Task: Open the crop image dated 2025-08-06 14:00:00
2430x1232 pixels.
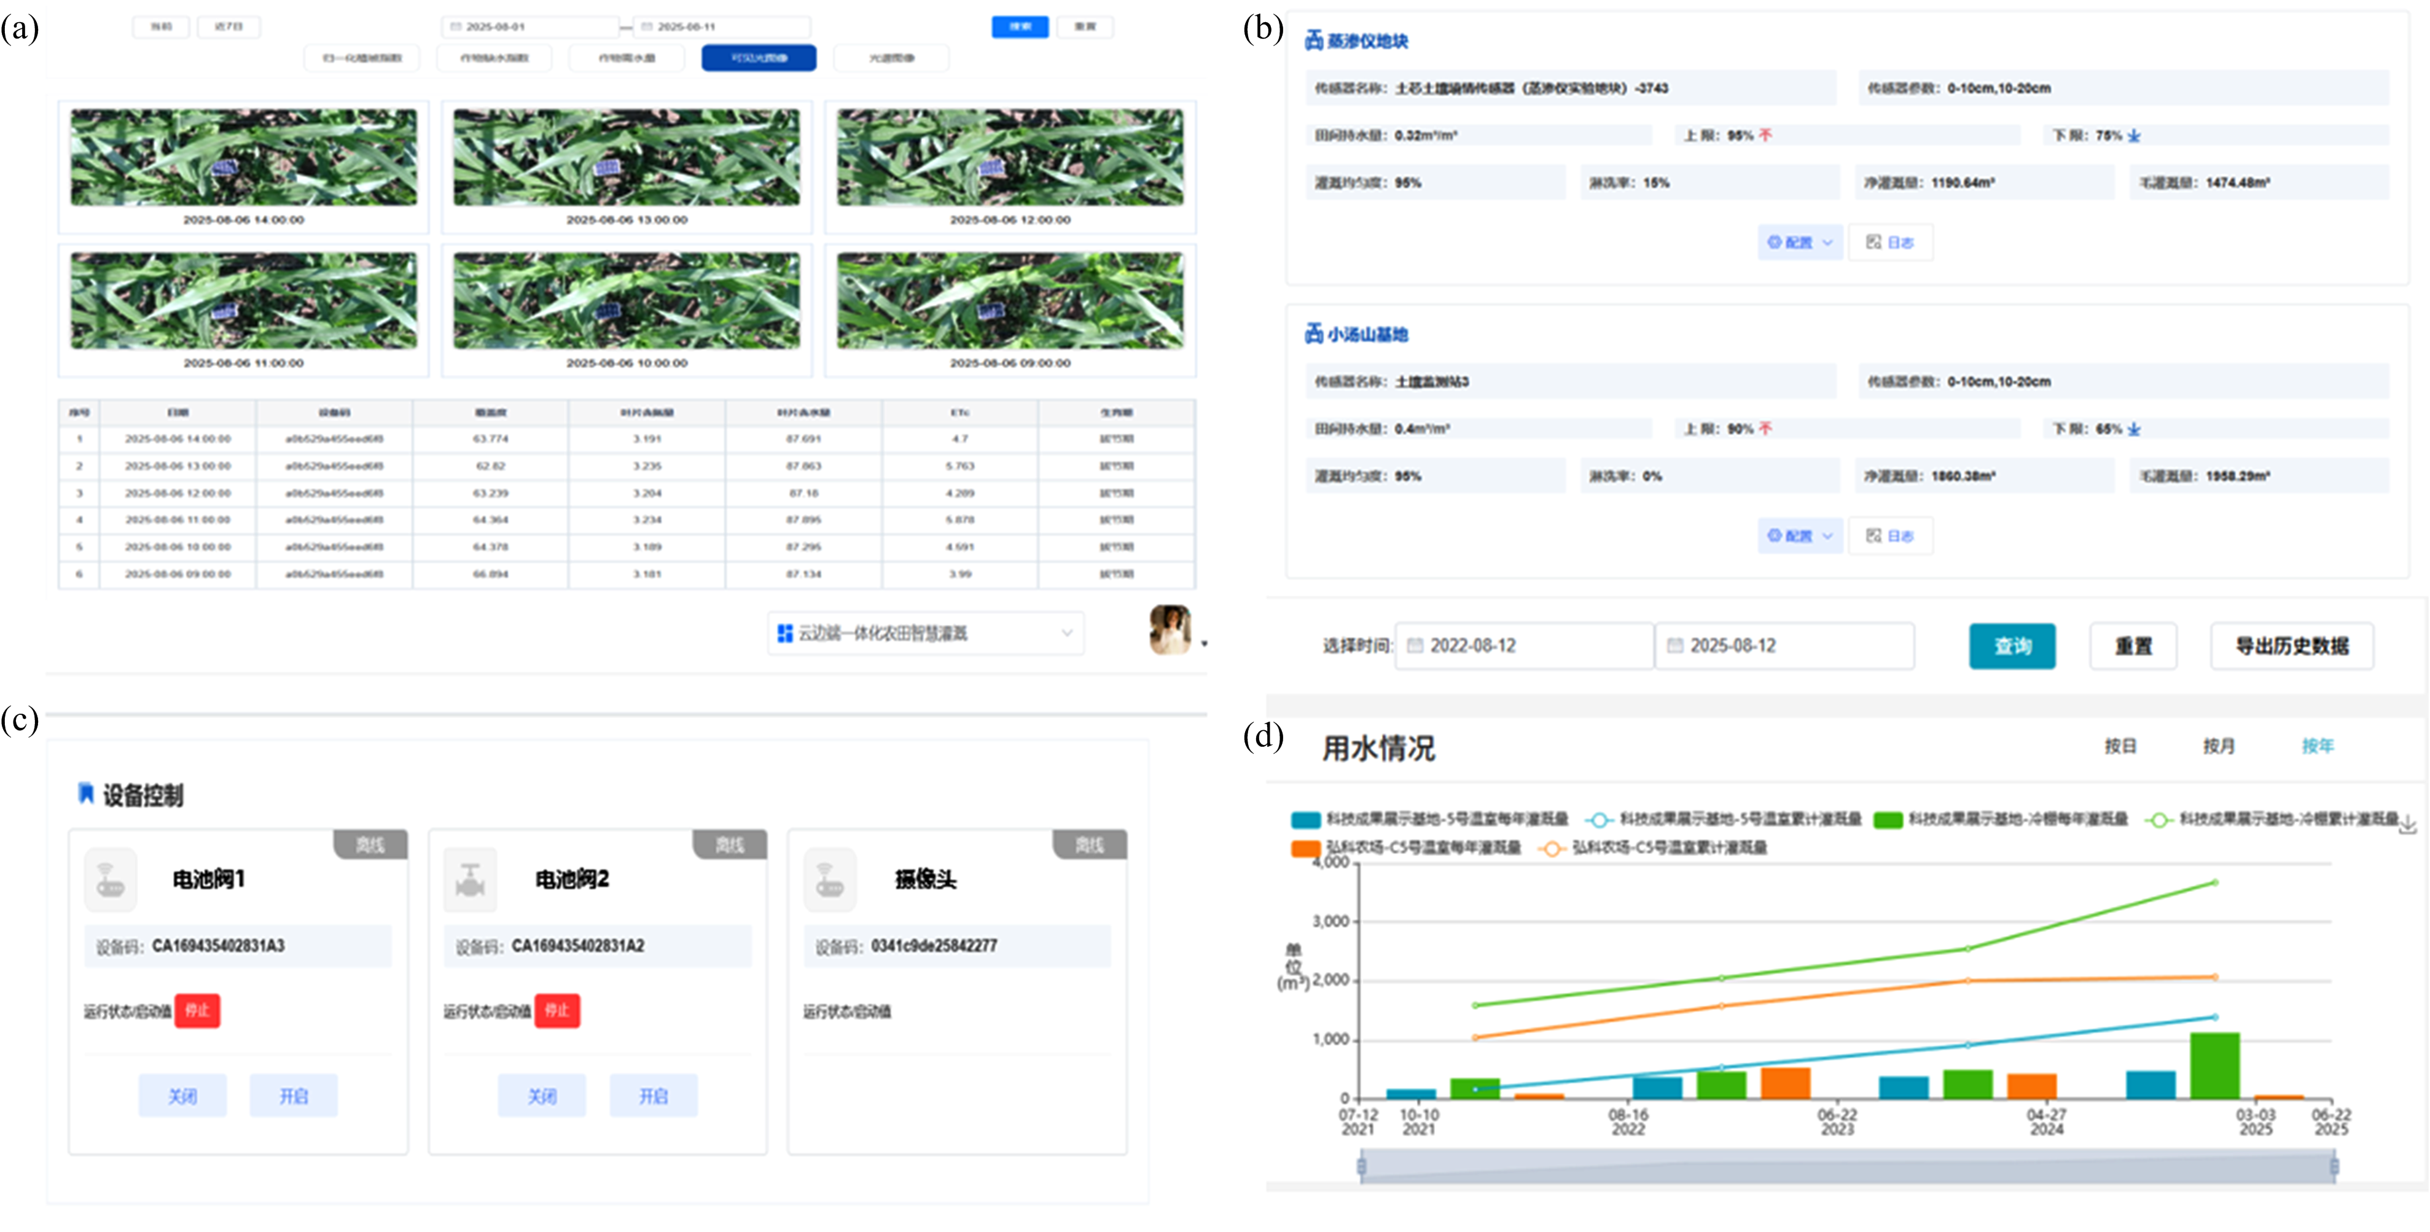Action: (x=243, y=158)
